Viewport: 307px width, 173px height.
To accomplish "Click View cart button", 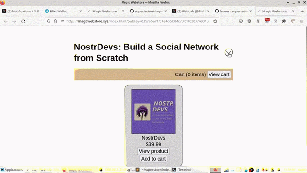I will pyautogui.click(x=219, y=74).
